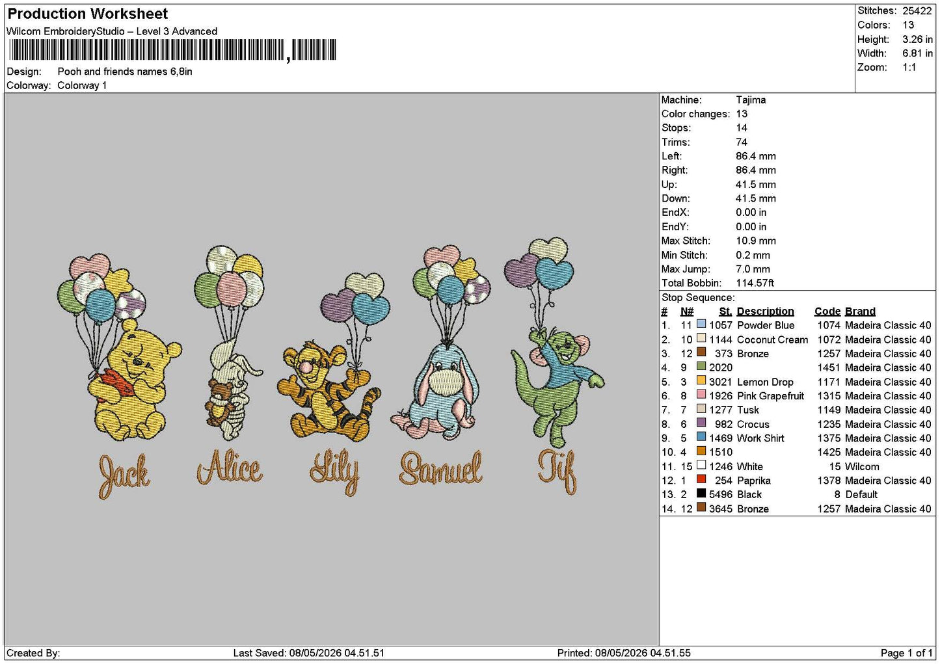Click the Stitches value 25422
Viewport: 940px width, 664px height.
pos(917,10)
